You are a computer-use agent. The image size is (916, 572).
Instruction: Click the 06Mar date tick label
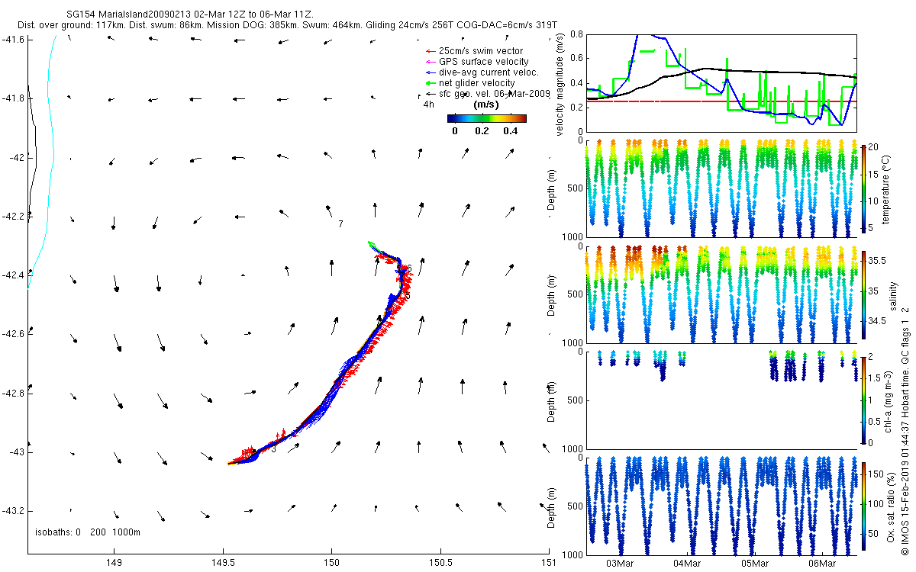tap(822, 564)
